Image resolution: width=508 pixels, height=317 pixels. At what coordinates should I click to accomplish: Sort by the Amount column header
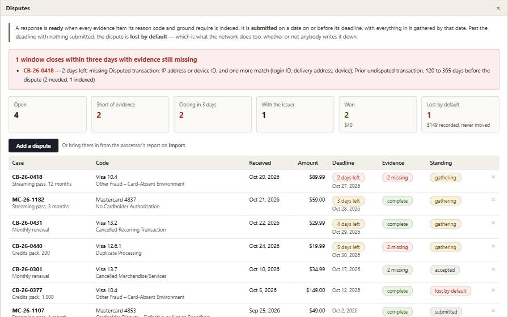[308, 162]
